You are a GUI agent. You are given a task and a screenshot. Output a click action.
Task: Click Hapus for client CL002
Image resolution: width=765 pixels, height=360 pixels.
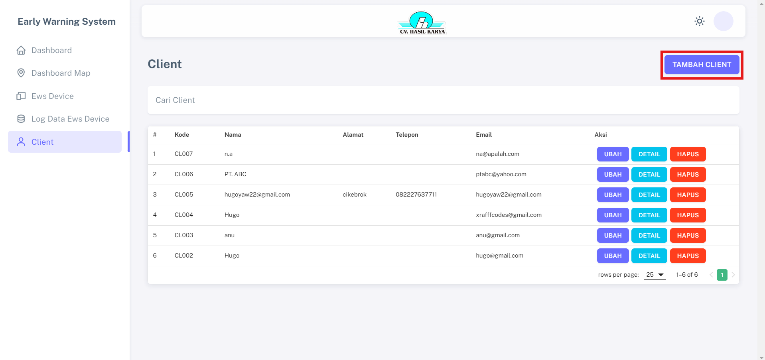coord(688,256)
